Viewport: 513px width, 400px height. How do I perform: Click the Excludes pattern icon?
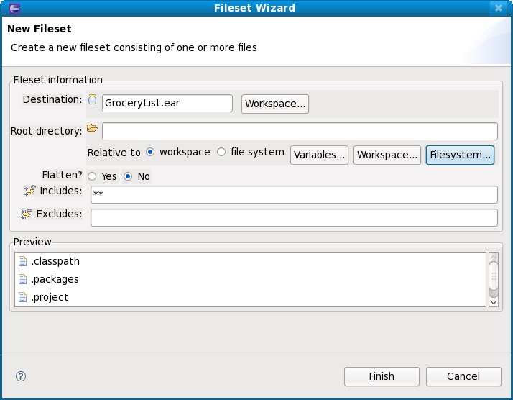[x=27, y=214]
